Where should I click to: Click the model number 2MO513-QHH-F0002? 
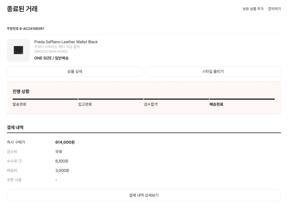51,51
